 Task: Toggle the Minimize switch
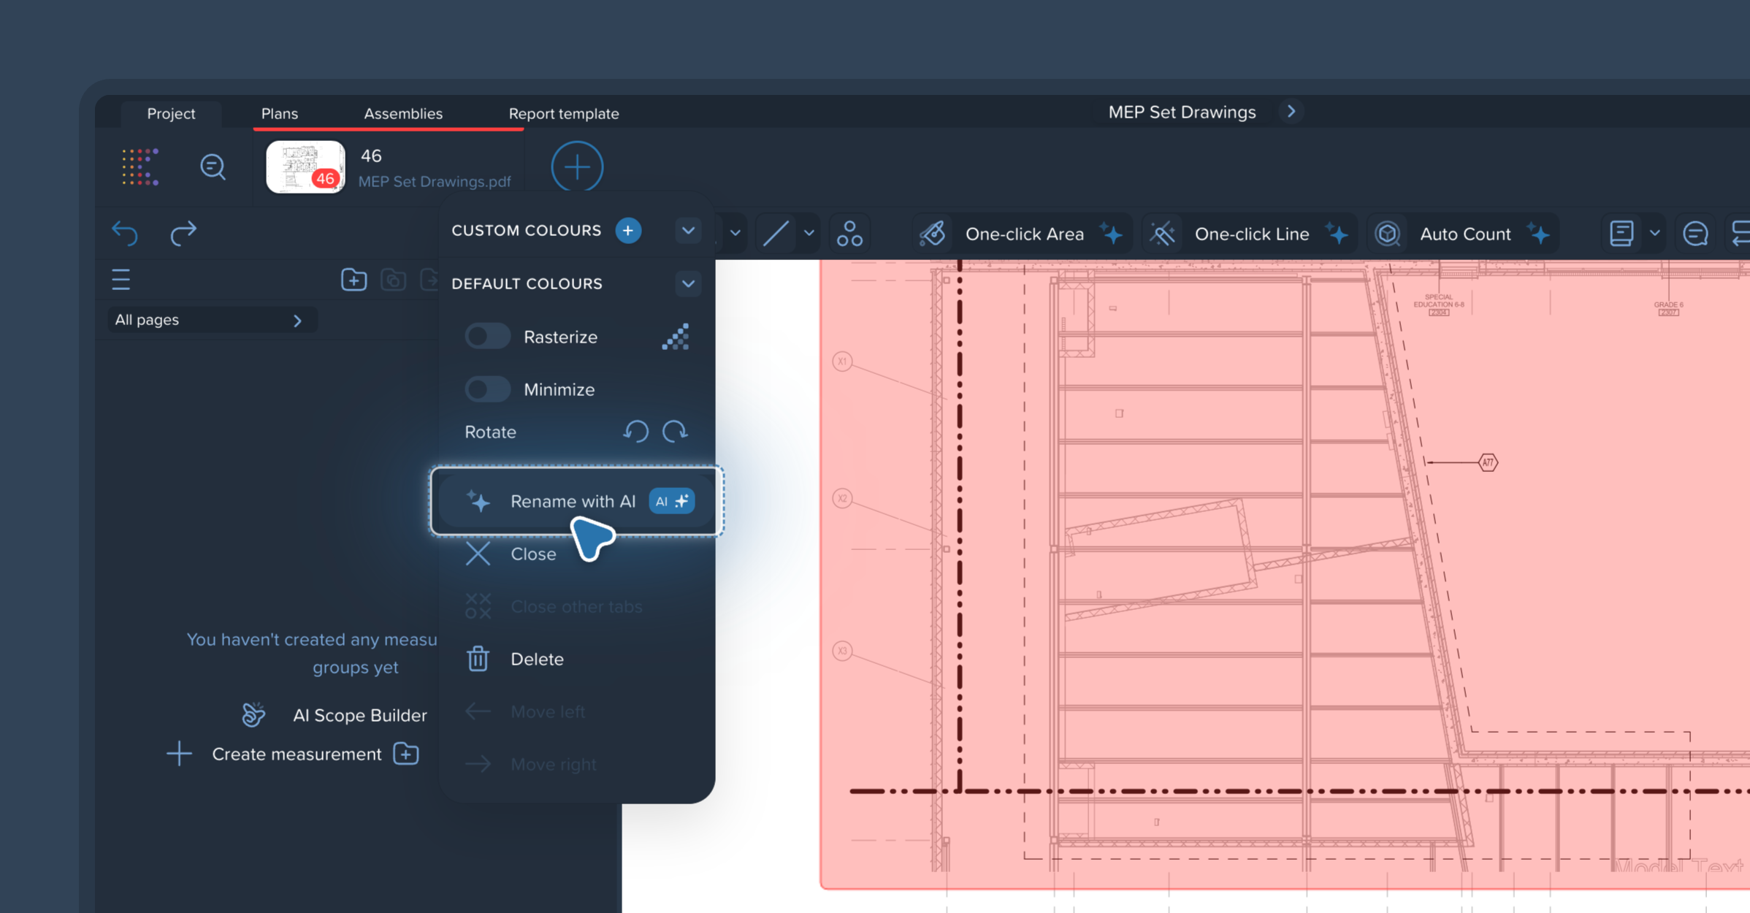(487, 389)
